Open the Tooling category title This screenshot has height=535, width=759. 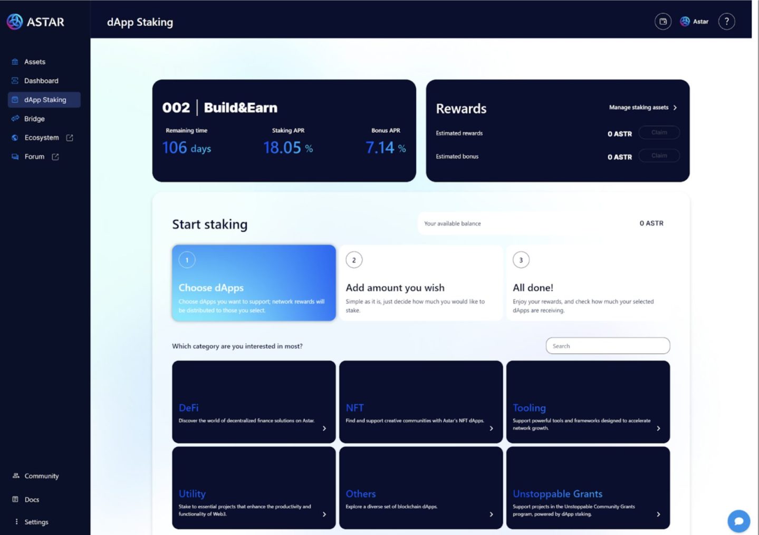point(529,407)
